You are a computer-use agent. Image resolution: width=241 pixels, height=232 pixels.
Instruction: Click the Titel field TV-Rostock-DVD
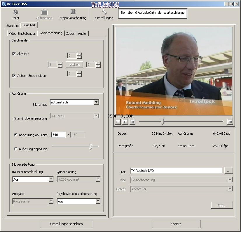[x=177, y=171]
